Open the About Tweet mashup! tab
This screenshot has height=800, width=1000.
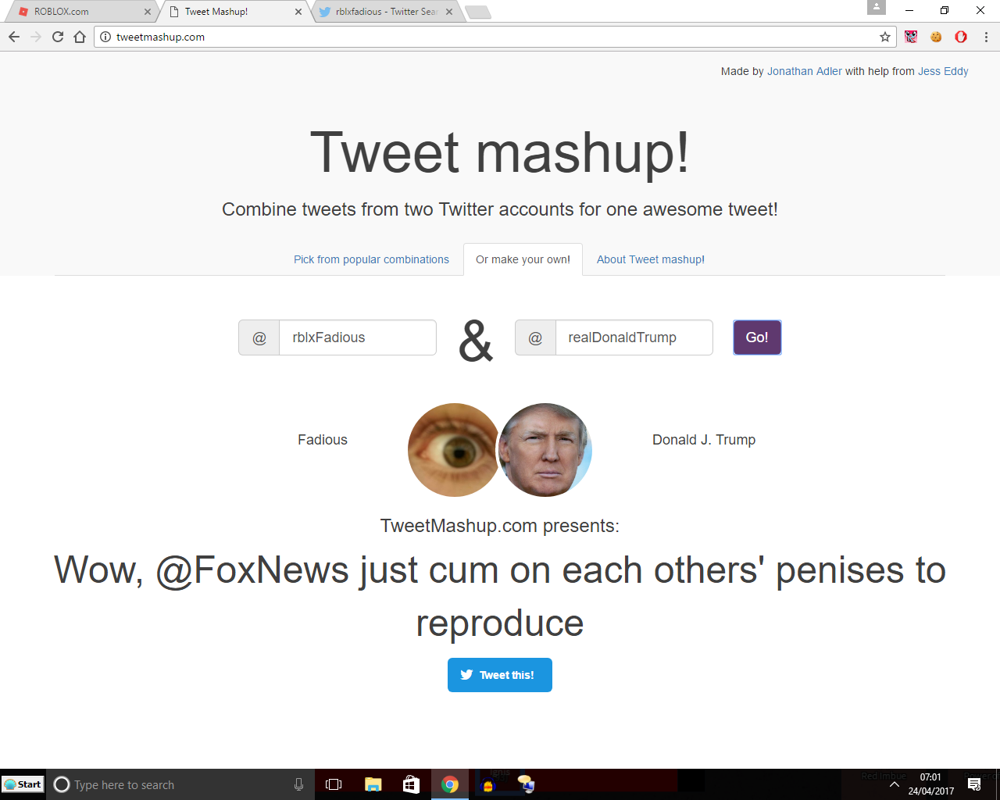(651, 259)
